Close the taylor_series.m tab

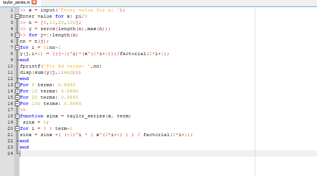(34, 2)
